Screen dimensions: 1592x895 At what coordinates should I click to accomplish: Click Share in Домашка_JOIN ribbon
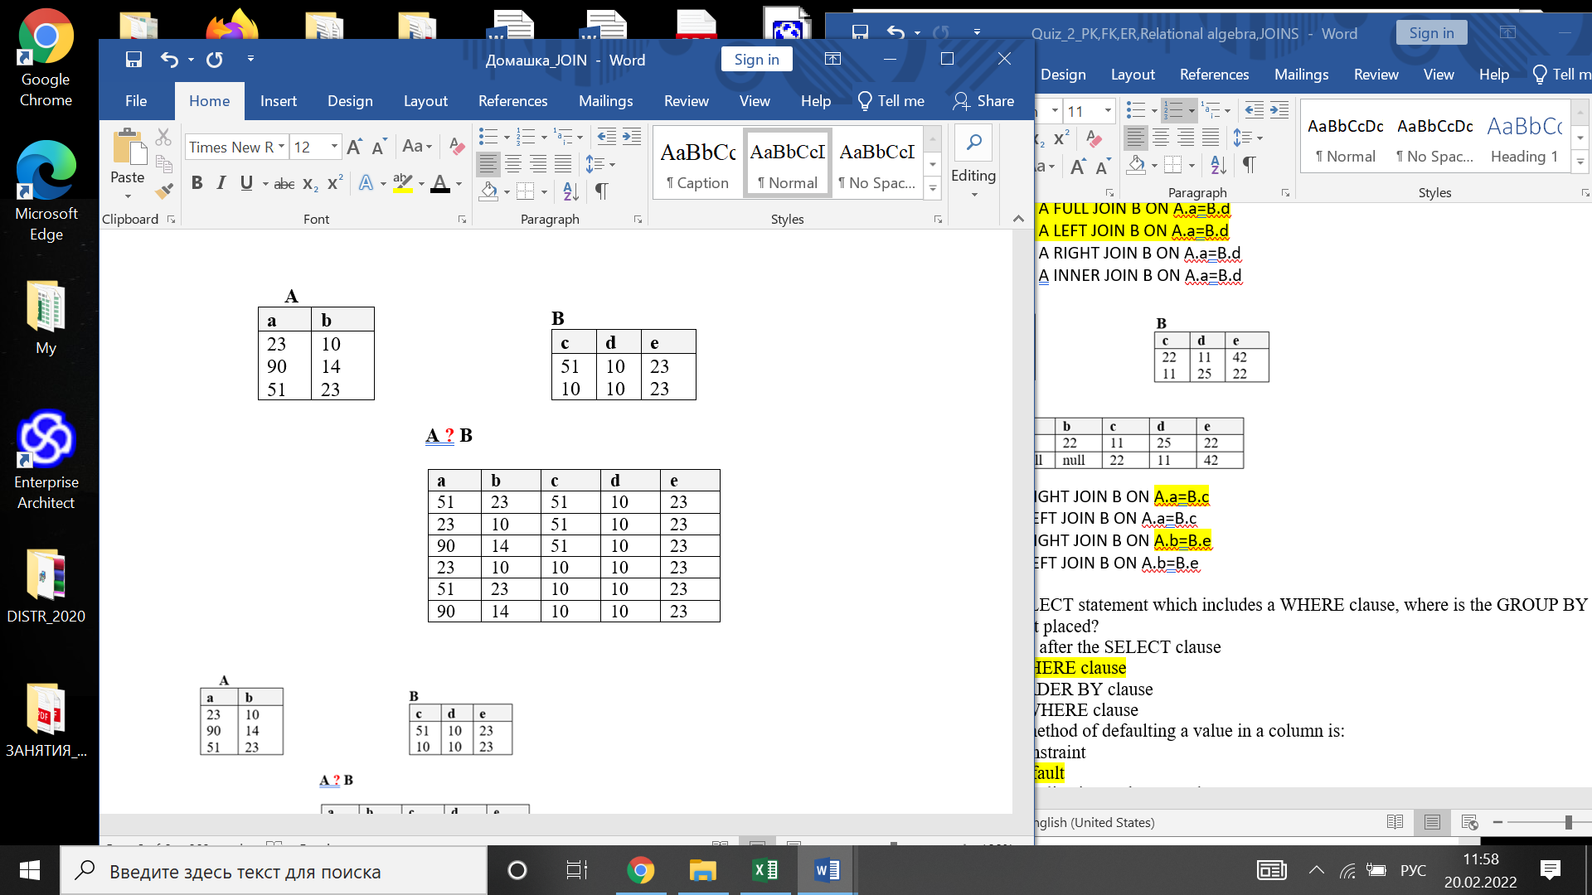983,101
